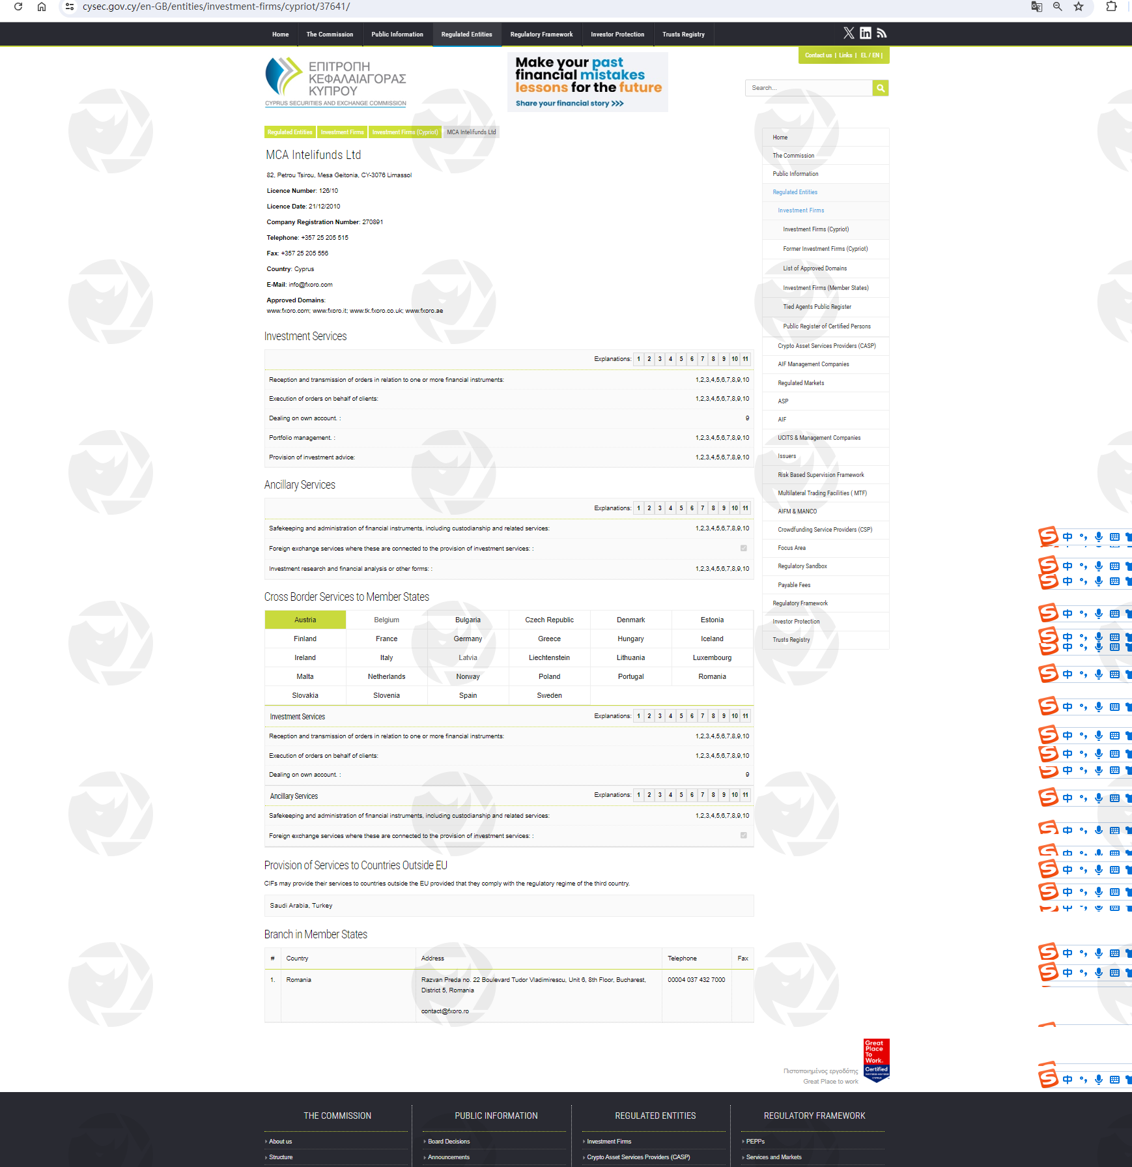
Task: Expand Investment Firms in the sidebar
Action: tap(800, 210)
